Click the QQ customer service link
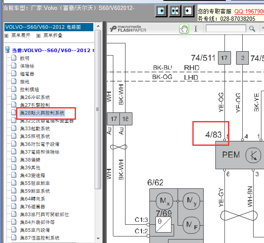The width and height of the screenshot is (264, 243). (249, 11)
